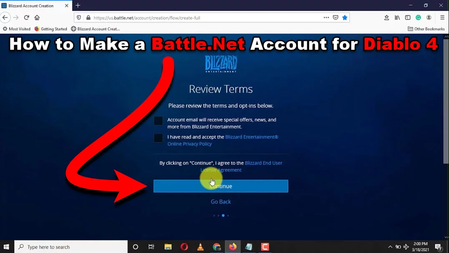Viewport: 449px width, 253px height.
Task: Click the Windows taskbar search box
Action: [71, 247]
